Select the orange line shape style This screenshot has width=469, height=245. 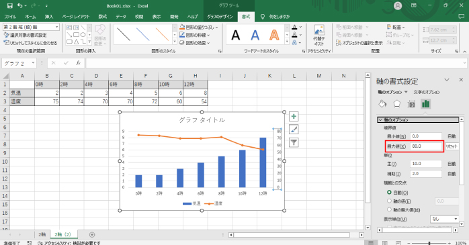point(162,34)
